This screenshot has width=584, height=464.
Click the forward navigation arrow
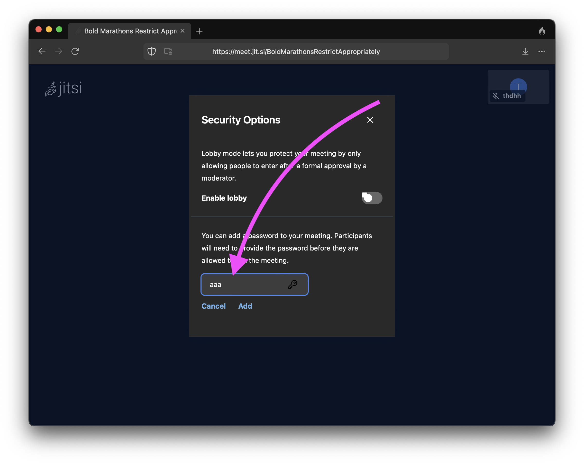59,51
